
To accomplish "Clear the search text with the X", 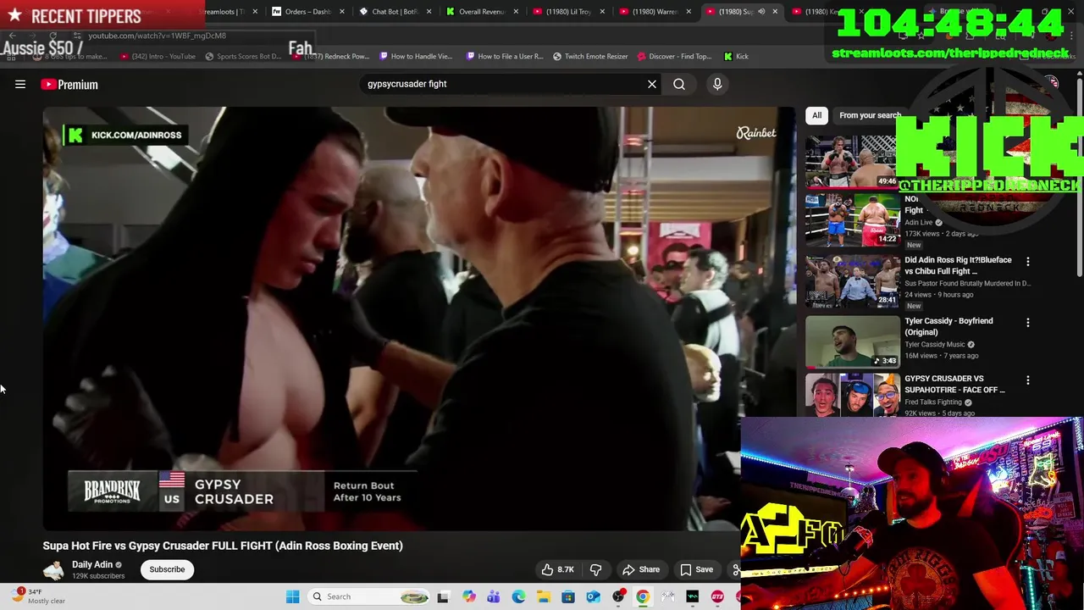I will point(652,84).
